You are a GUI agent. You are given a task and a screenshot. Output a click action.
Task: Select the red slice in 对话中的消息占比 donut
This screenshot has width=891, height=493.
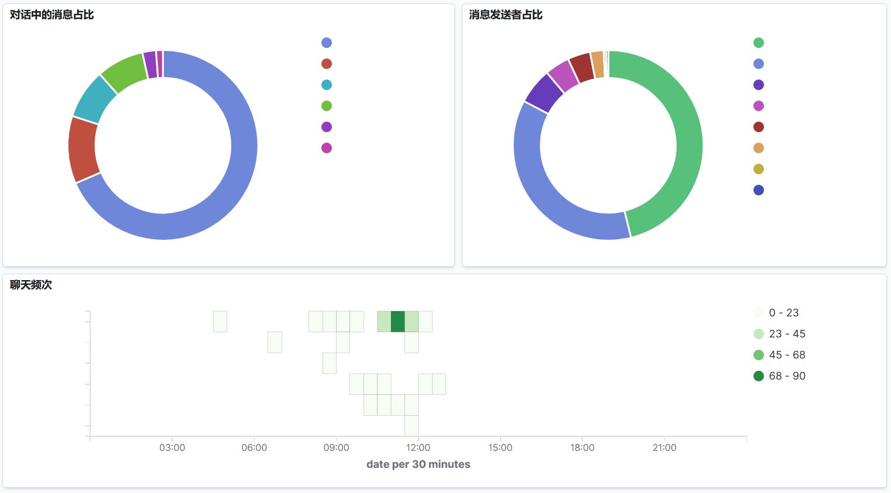[x=82, y=150]
